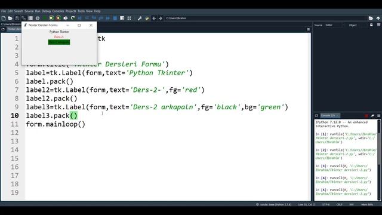The height and width of the screenshot is (215, 382).
Task: Open file using toolbar folder icon
Action: (10, 19)
